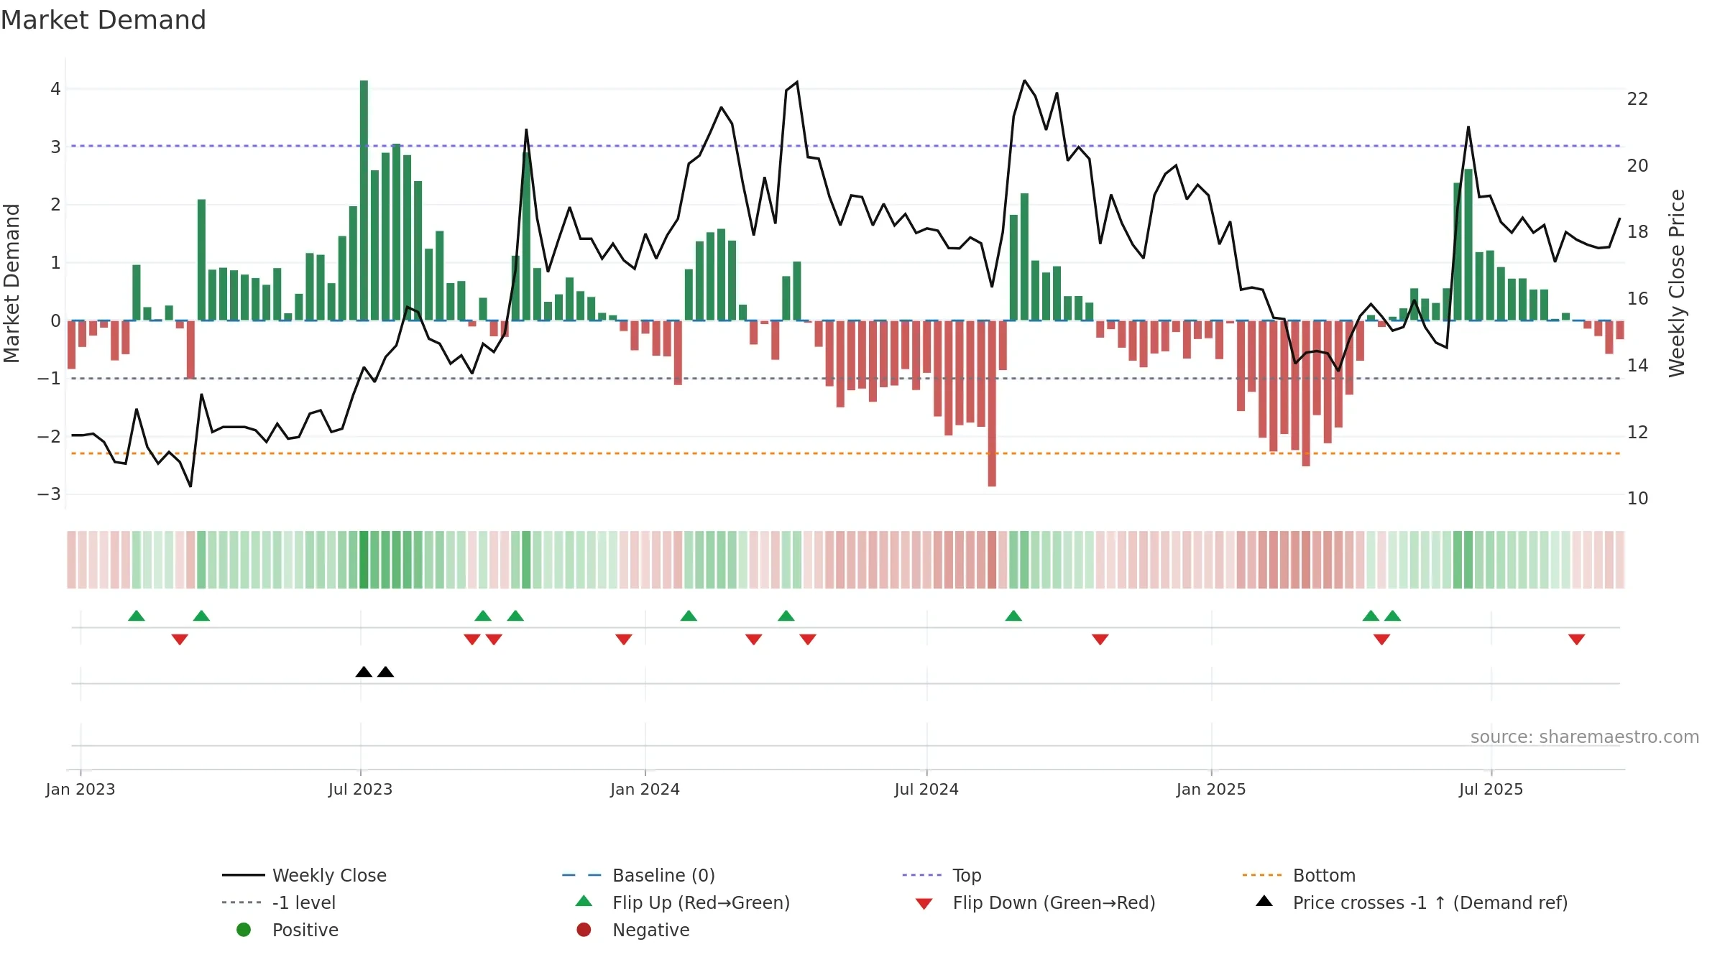Click the purple Top dotted line at level 3
The height and width of the screenshot is (970, 1725).
(846, 146)
